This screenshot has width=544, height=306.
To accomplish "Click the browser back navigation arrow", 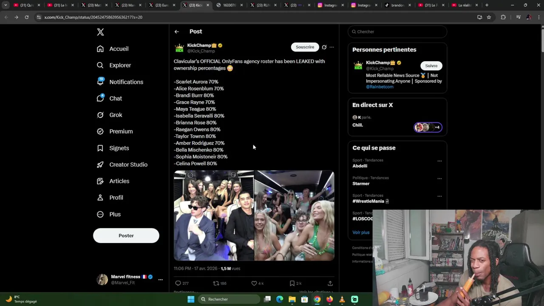I will (x=6, y=17).
